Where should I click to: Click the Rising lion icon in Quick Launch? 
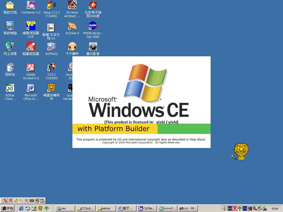[40, 208]
